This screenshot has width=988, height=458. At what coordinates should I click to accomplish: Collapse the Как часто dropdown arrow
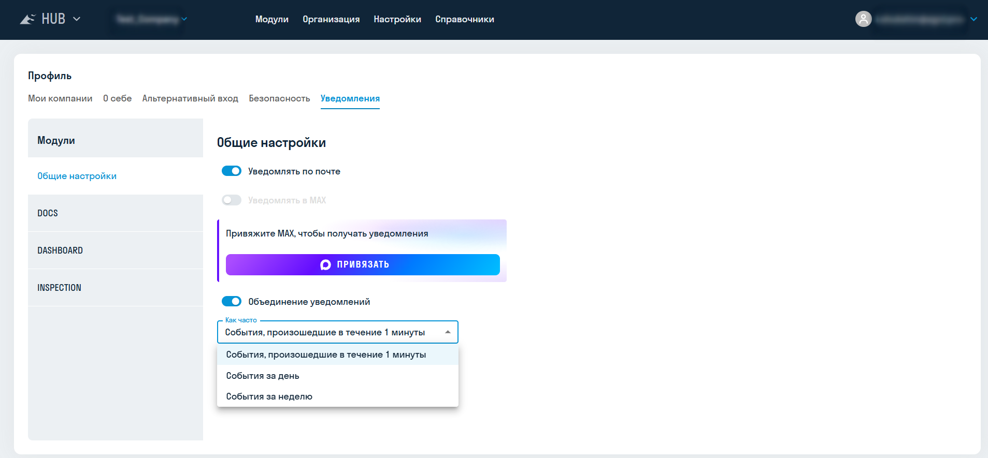pos(448,332)
